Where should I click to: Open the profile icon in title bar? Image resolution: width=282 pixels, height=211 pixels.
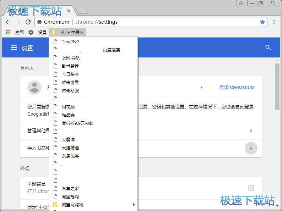coord(241,3)
